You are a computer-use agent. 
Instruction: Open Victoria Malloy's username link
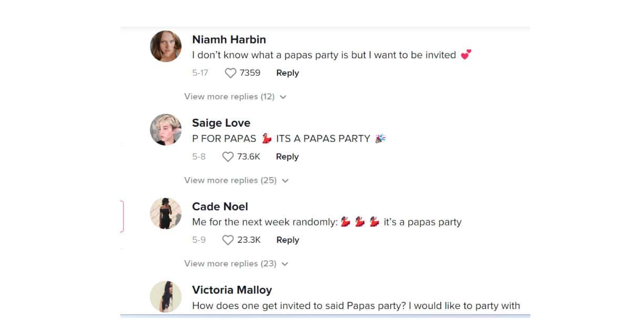point(232,290)
